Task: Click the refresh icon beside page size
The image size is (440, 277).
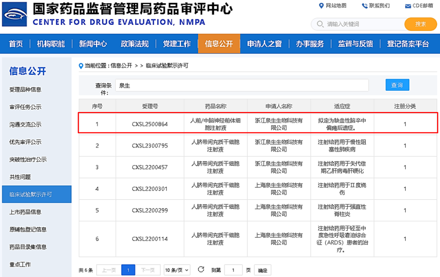Action: click(201, 269)
